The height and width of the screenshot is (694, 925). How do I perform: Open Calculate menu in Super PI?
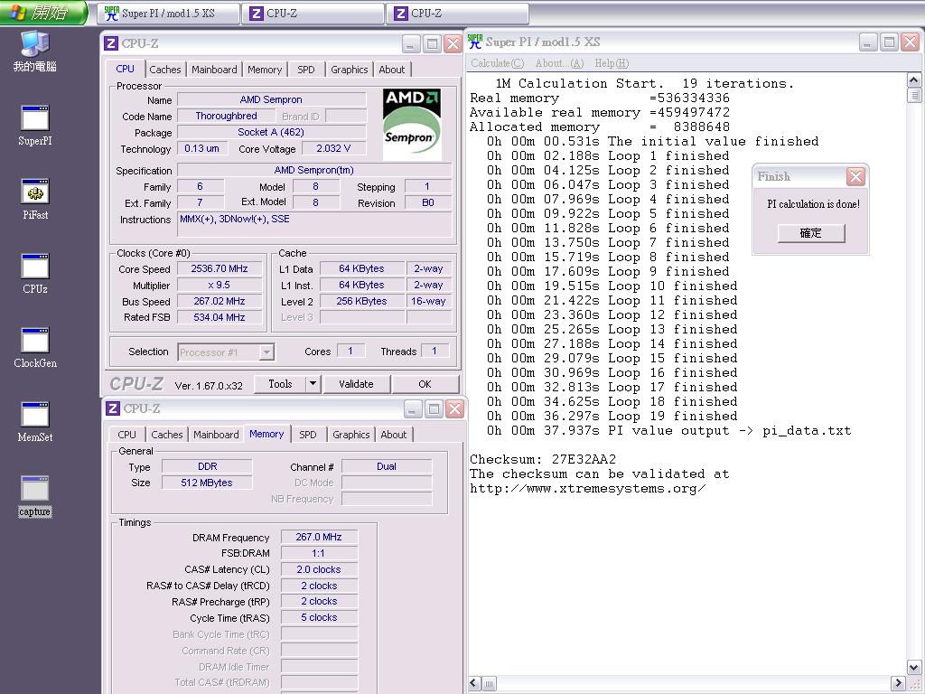(498, 63)
